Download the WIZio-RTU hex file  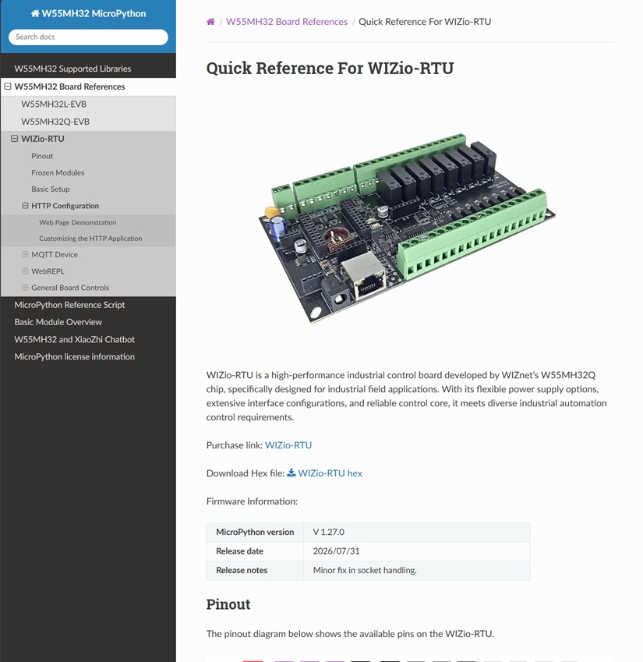pyautogui.click(x=330, y=473)
